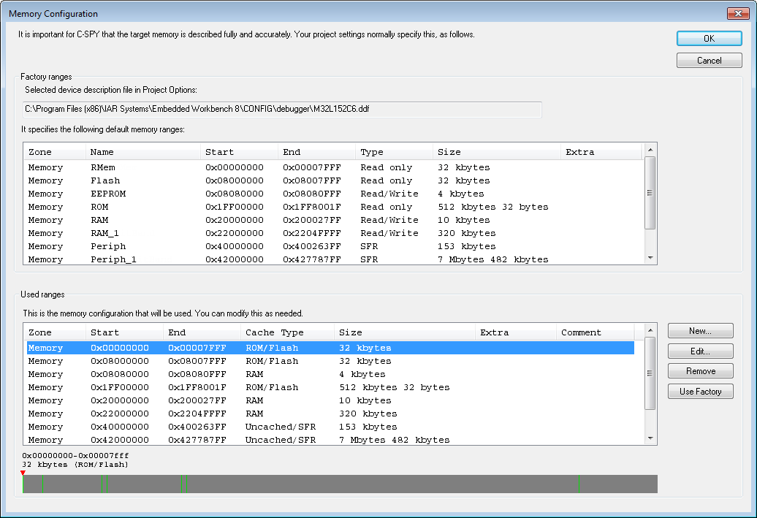Screen dimensions: 757x518
Task: Select used range starting at 0x20000000
Action: (x=120, y=400)
